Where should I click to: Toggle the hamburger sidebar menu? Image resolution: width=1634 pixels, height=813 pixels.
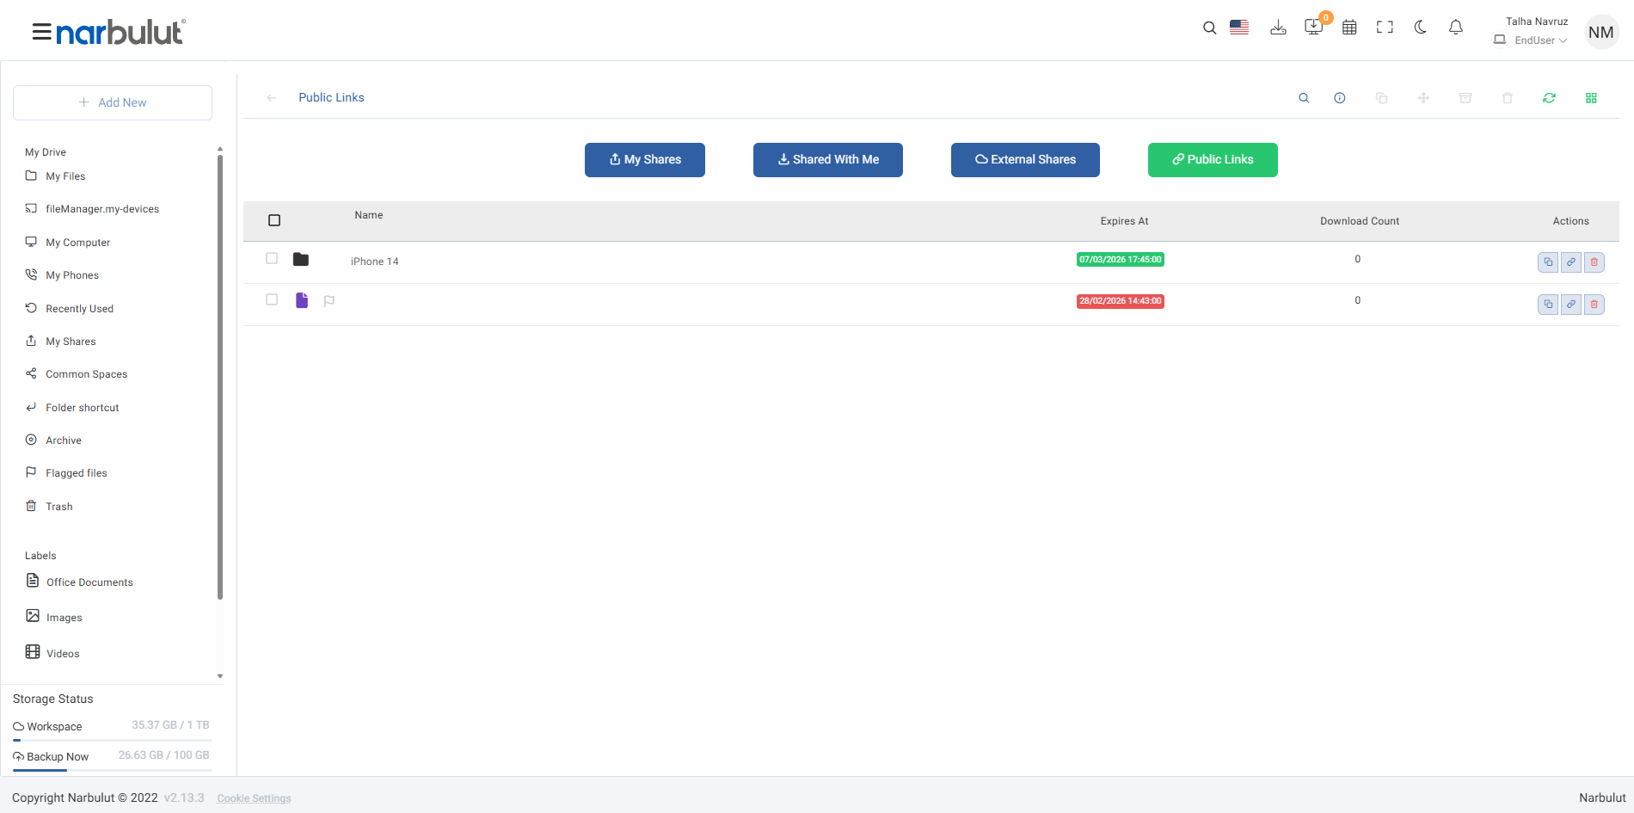pyautogui.click(x=41, y=33)
